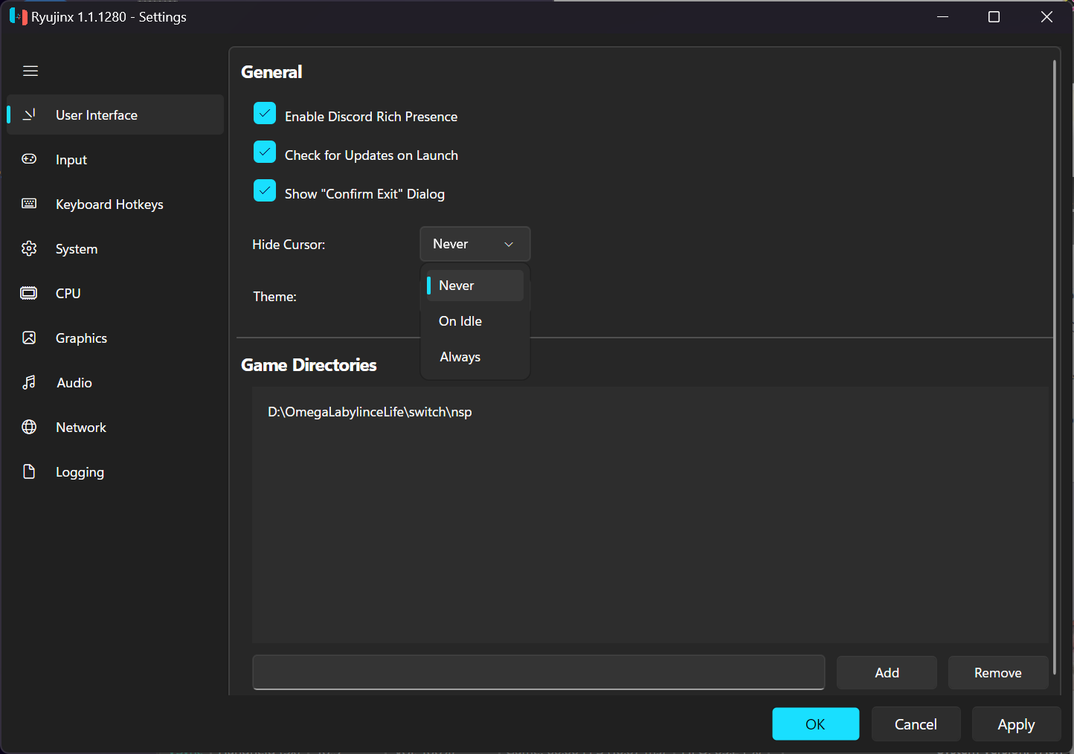Click the Keyboard Hotkeys keyboard icon
This screenshot has width=1074, height=754.
pos(29,204)
